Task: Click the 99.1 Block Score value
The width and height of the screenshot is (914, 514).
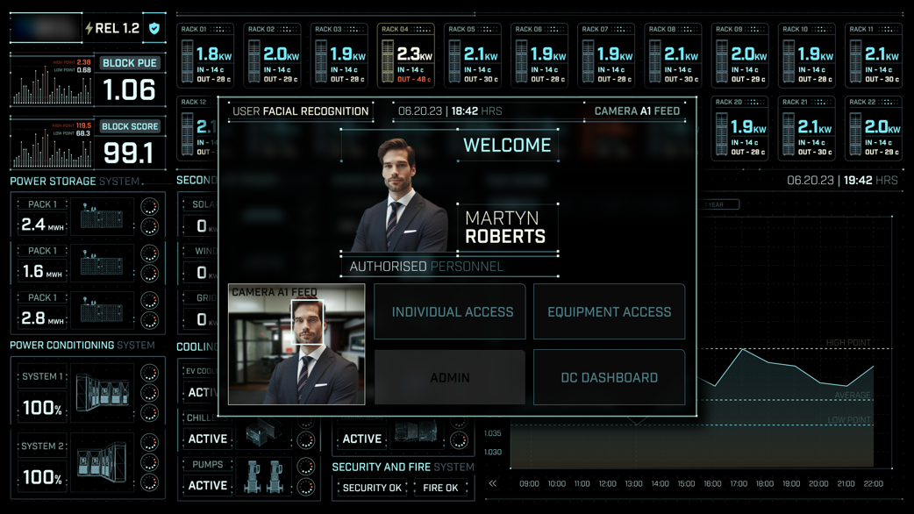Action: click(128, 153)
